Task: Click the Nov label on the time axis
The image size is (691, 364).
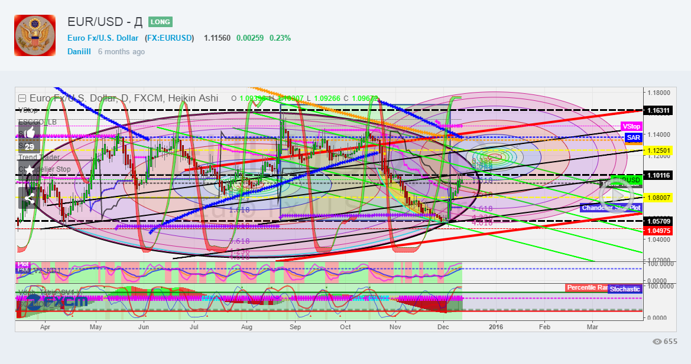Action: coord(395,327)
